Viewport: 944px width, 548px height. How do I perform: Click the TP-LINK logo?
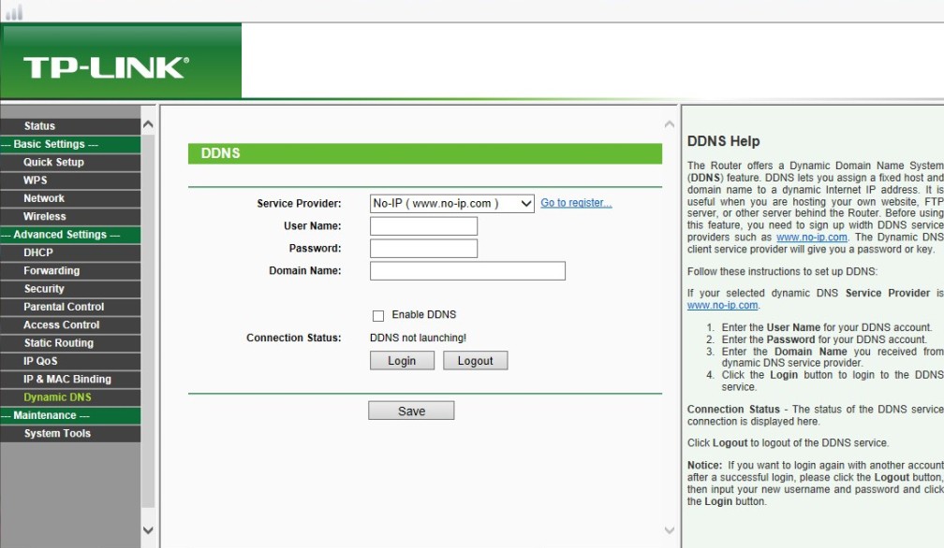106,68
